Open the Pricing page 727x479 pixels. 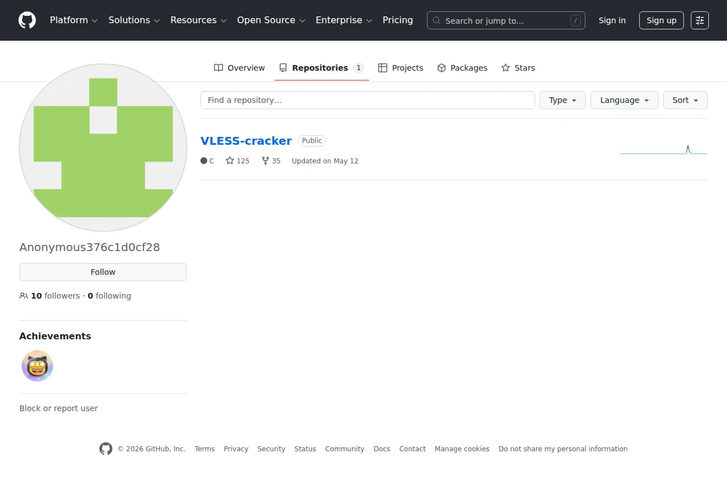point(398,20)
